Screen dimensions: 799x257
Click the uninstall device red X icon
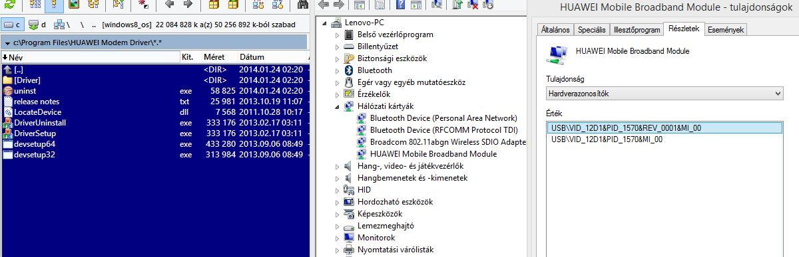click(x=473, y=5)
